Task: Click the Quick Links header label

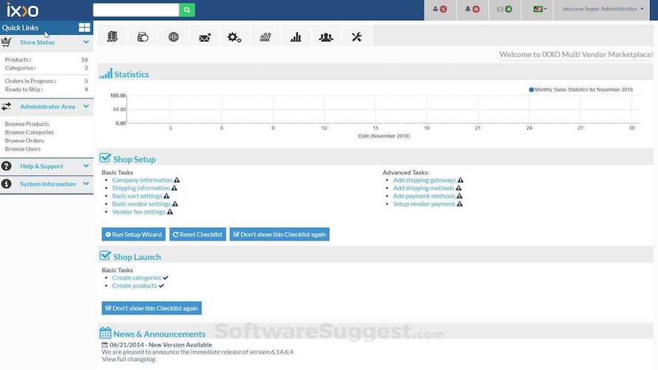Action: point(20,27)
